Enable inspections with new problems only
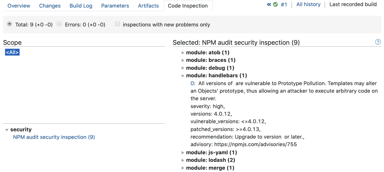The height and width of the screenshot is (172, 384). pos(117,24)
